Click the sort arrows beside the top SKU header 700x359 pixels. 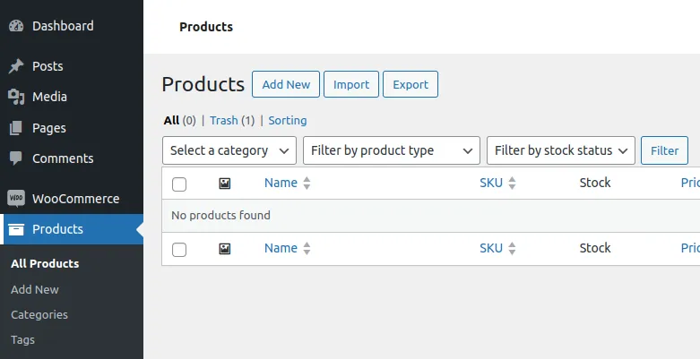click(513, 184)
